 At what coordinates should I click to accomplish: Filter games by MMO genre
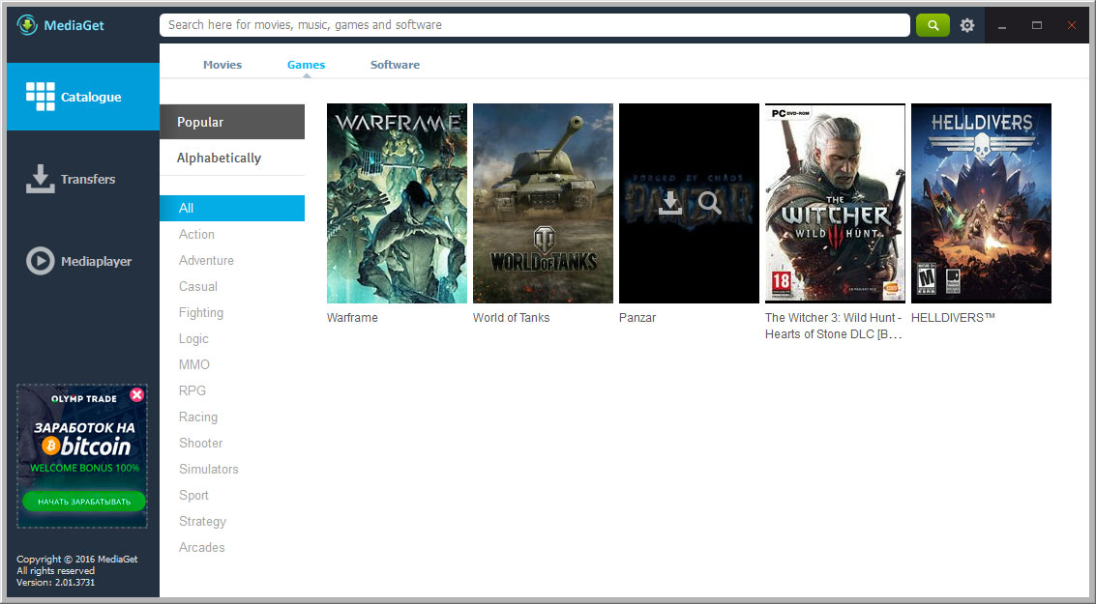click(x=194, y=364)
